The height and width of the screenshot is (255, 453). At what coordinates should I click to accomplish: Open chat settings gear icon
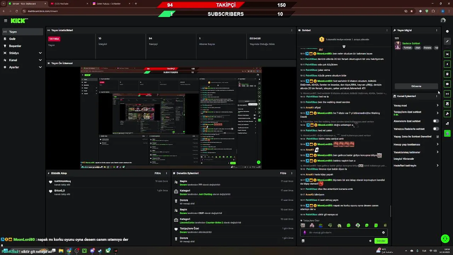(370, 241)
